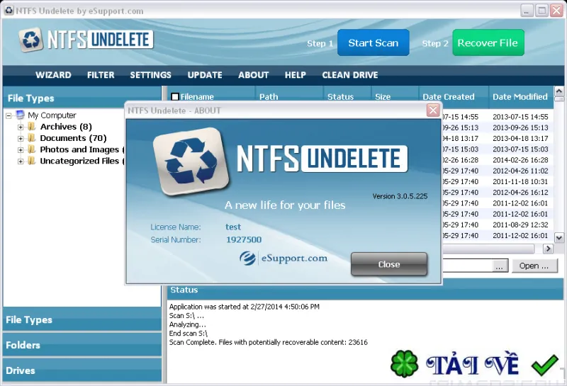This screenshot has width=567, height=386.
Task: Sort by the Date Modified column header
Action: click(521, 96)
